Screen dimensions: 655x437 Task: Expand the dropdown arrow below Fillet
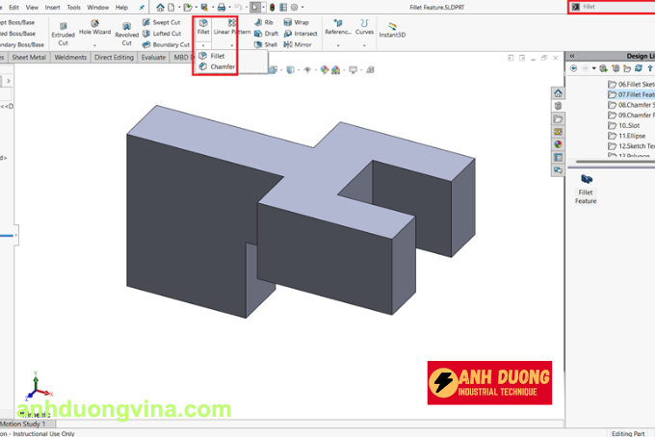203,44
